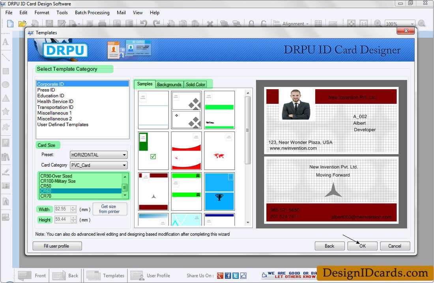
Task: Choose the green checkmark sample thumbnail
Action: coord(153,151)
